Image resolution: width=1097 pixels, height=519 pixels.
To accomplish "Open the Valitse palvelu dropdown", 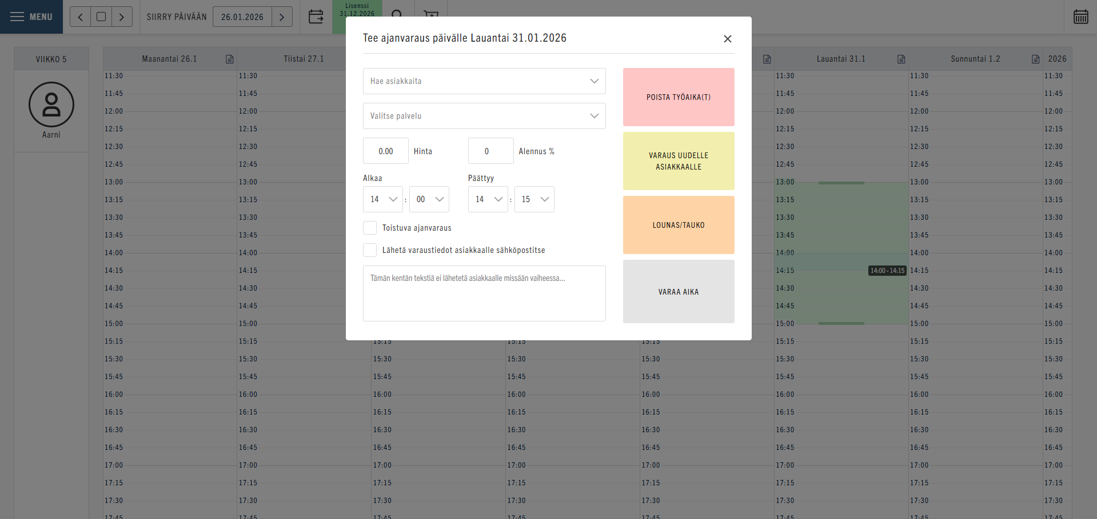I will click(484, 116).
